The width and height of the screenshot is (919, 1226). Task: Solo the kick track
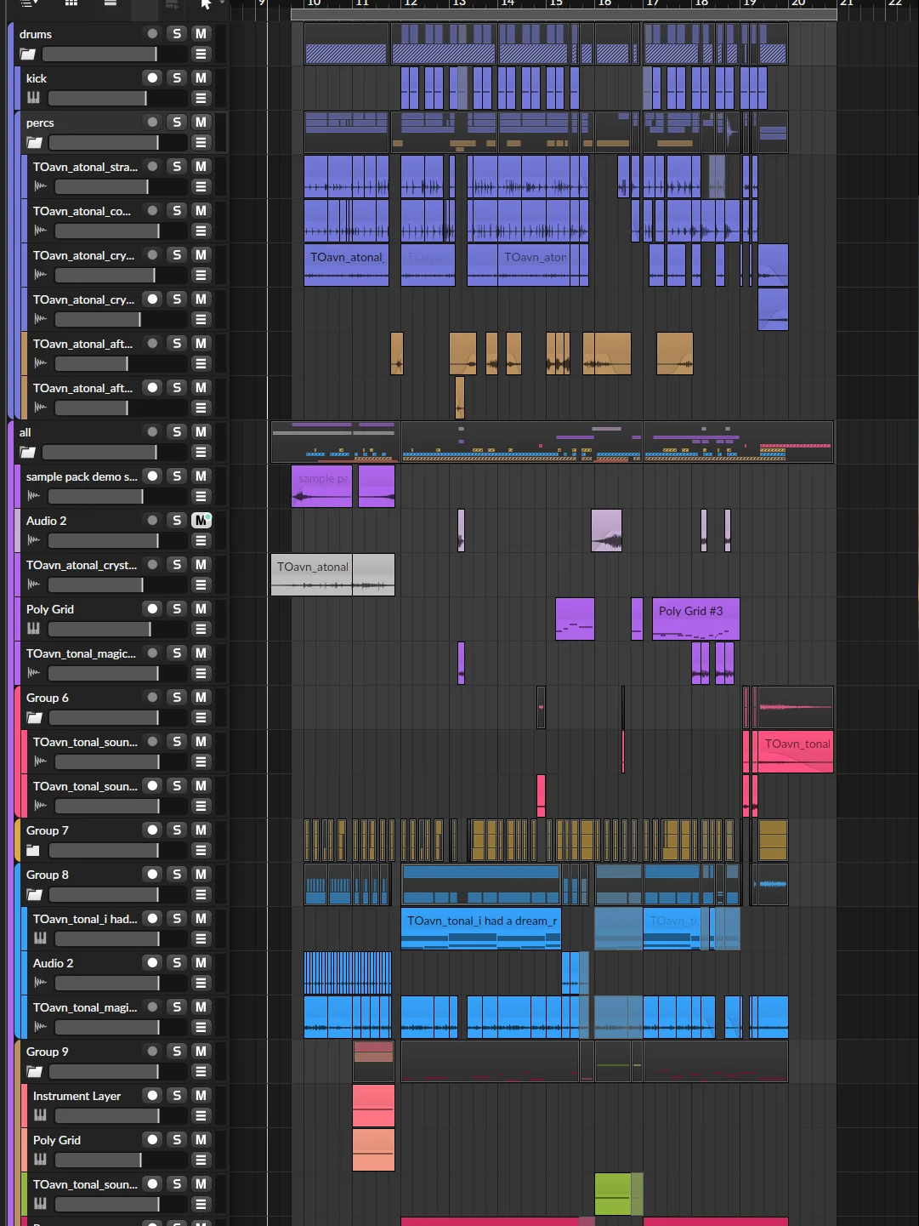pyautogui.click(x=177, y=77)
